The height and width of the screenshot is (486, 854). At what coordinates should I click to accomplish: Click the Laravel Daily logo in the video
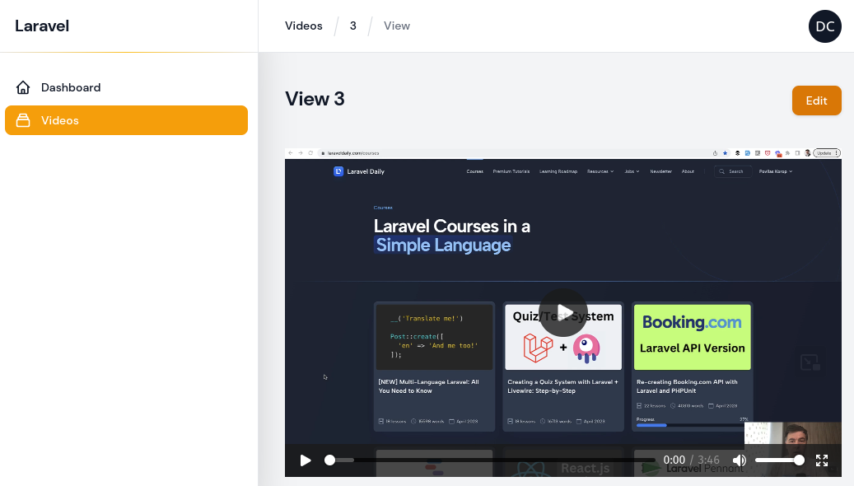click(340, 171)
